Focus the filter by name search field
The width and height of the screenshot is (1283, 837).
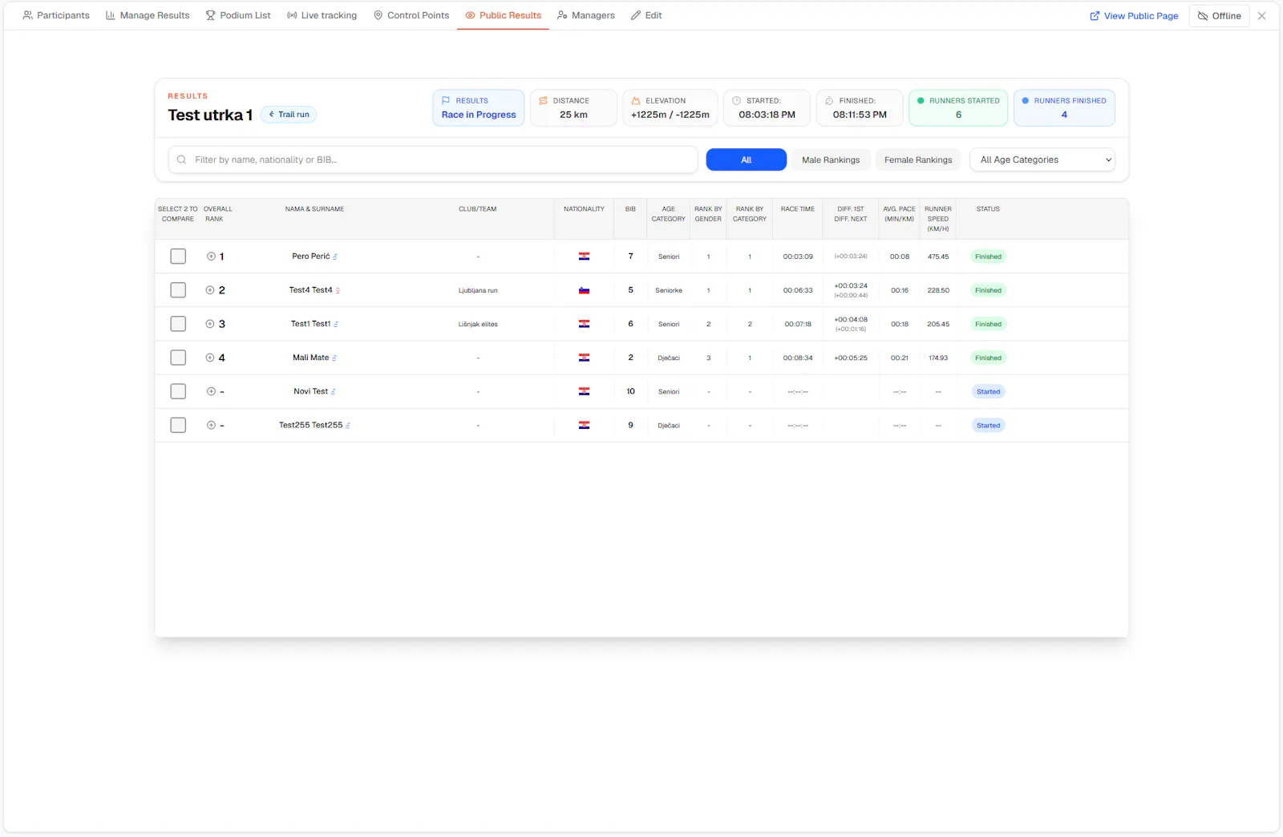point(433,160)
